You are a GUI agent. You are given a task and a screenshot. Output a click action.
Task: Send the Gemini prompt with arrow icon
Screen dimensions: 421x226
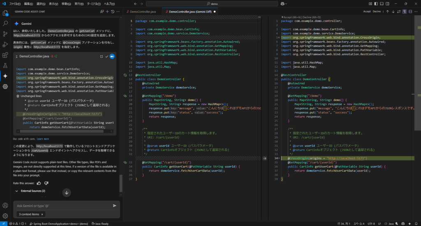(115, 205)
